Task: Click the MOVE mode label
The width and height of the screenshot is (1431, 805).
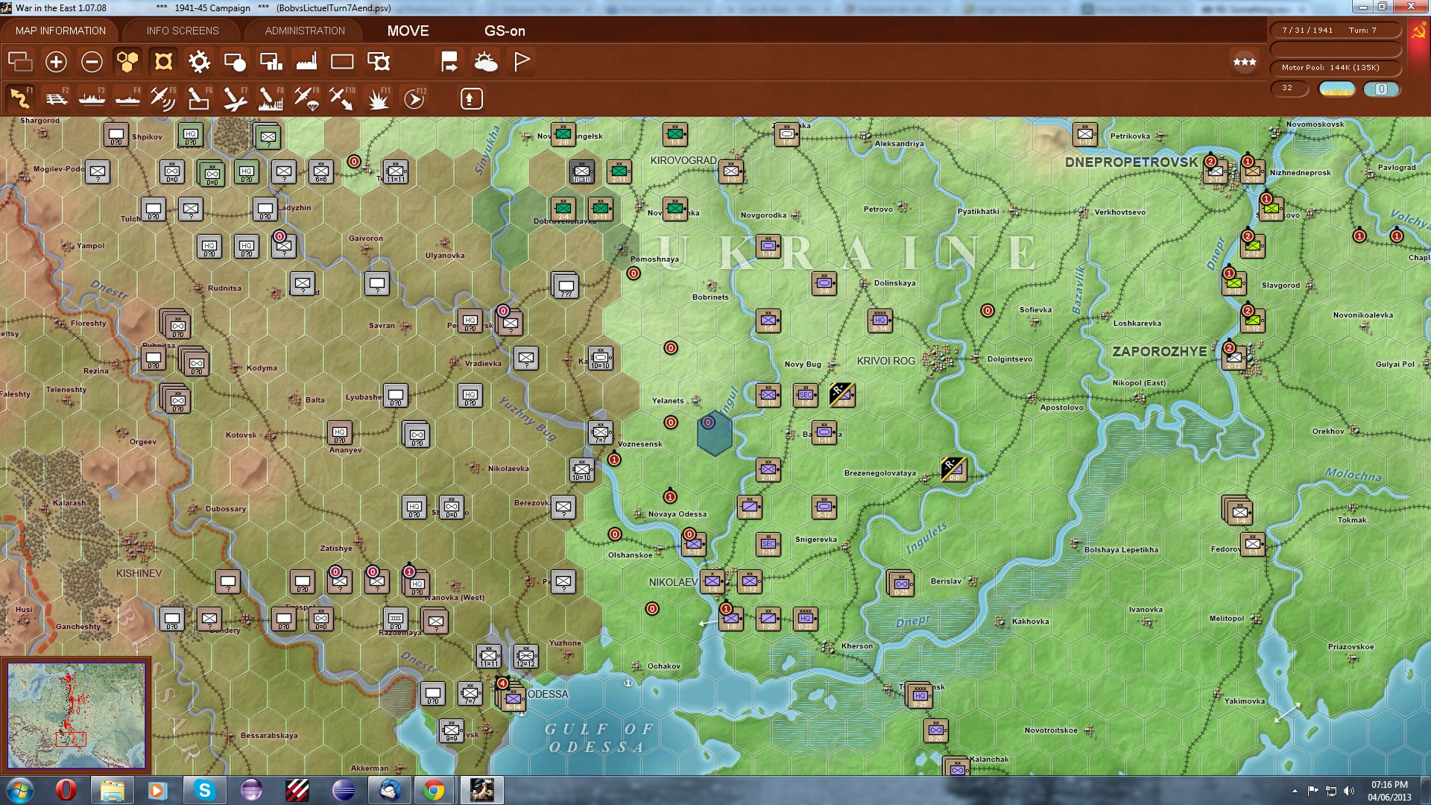Action: 408,31
